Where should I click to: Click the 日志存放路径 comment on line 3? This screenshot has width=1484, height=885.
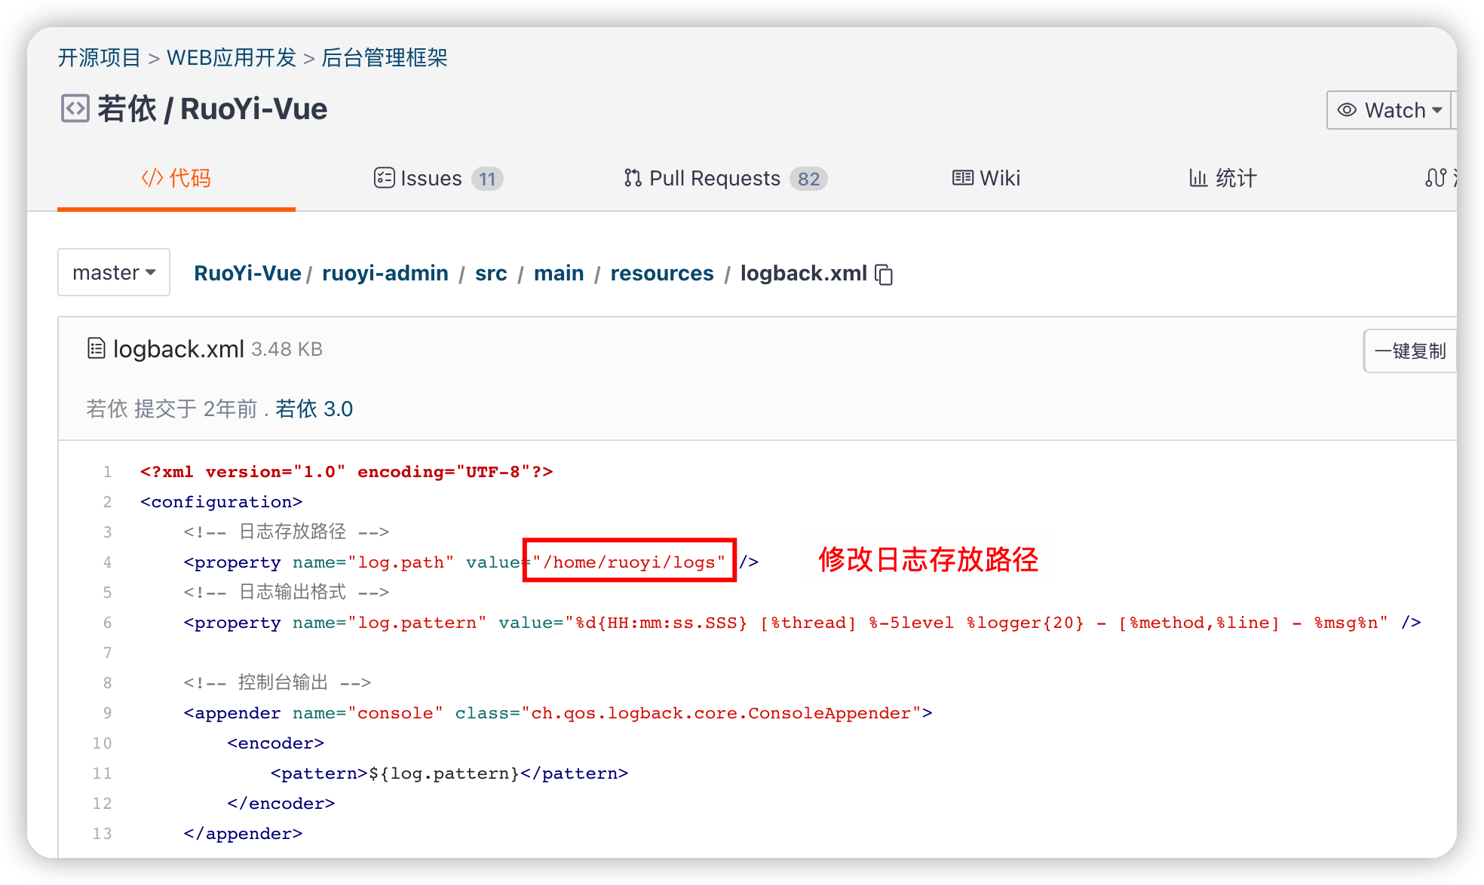pyautogui.click(x=287, y=531)
